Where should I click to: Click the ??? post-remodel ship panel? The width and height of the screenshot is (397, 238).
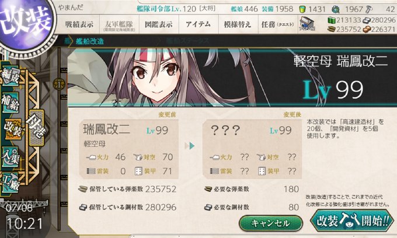(x=252, y=149)
